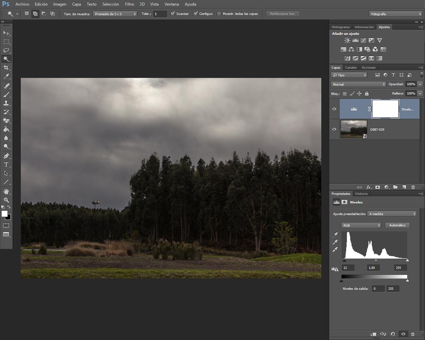Select the Clone Stamp tool
The height and width of the screenshot is (340, 425).
tap(6, 103)
